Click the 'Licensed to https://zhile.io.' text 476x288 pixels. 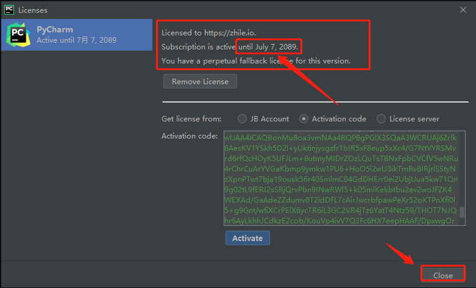pos(208,33)
